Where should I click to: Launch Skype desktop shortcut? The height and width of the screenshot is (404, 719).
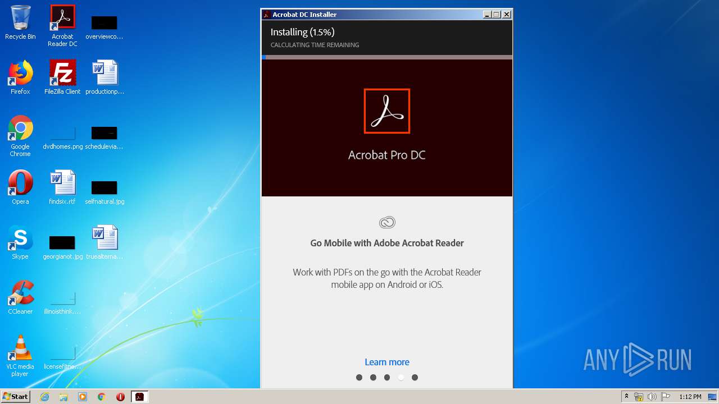point(20,242)
